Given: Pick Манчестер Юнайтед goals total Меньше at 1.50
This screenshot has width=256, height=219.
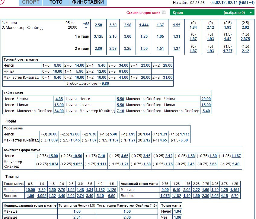Looking at the screenshot, I should click(127, 211).
